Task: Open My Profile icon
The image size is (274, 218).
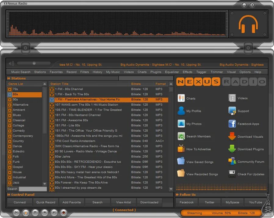Action: click(x=181, y=111)
